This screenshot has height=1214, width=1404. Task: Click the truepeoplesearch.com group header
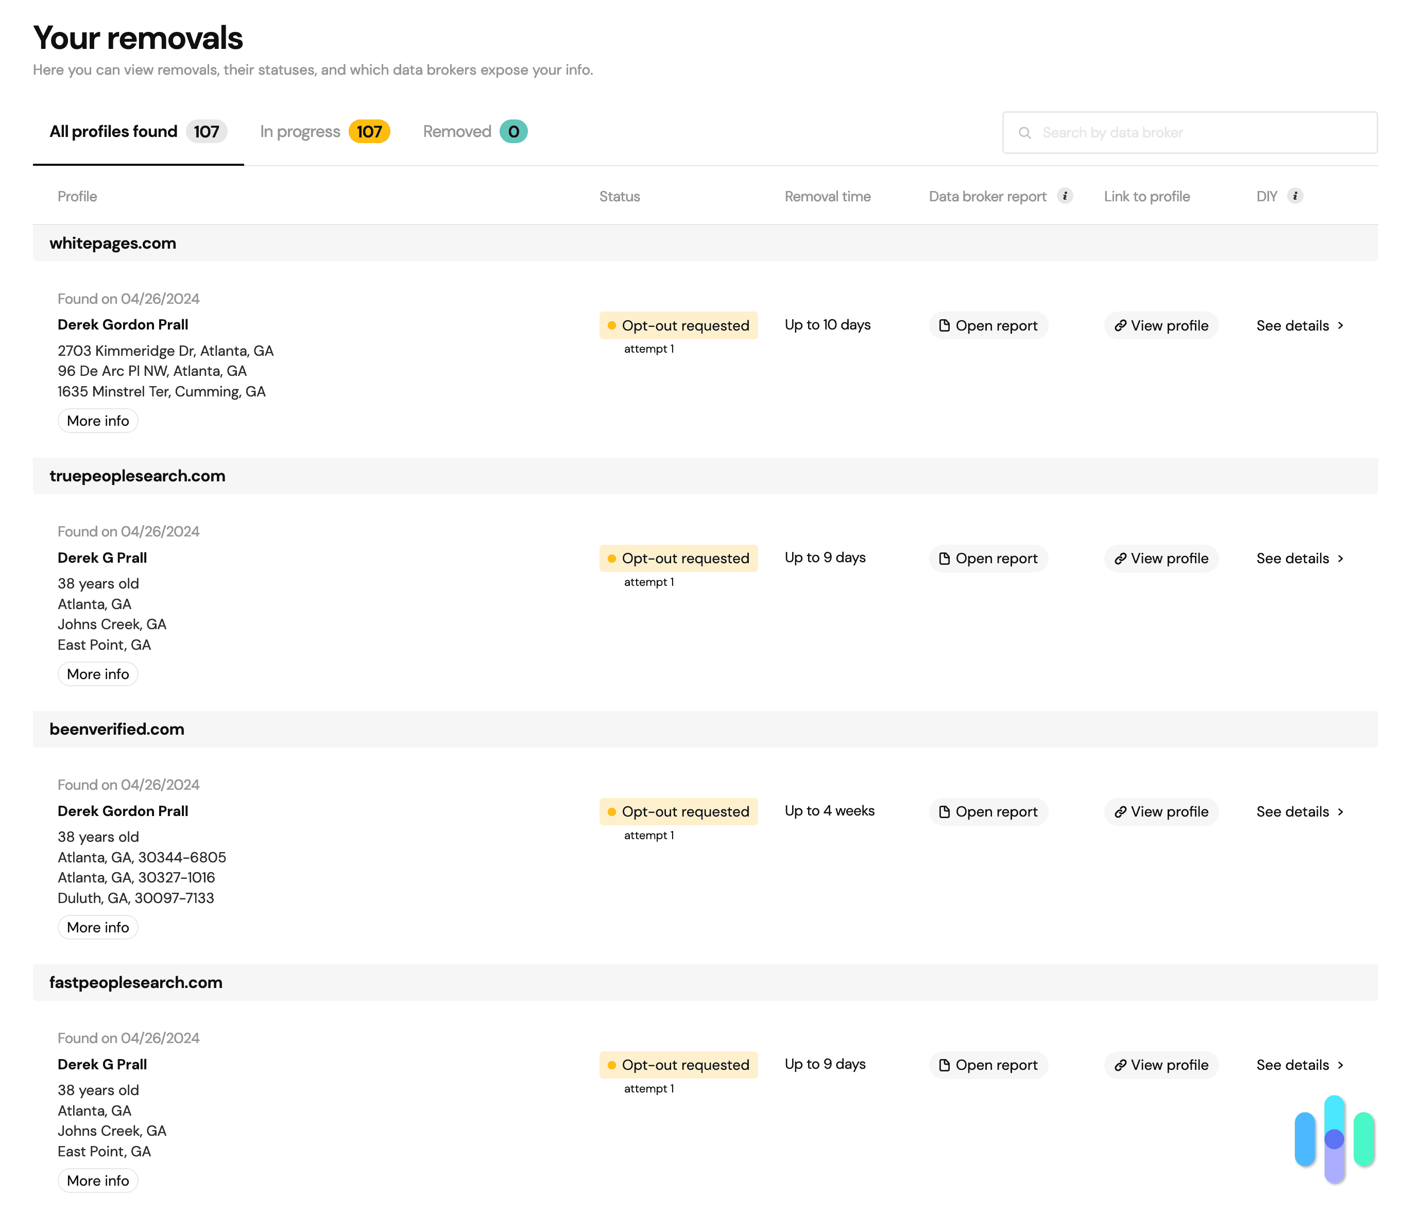(x=706, y=476)
